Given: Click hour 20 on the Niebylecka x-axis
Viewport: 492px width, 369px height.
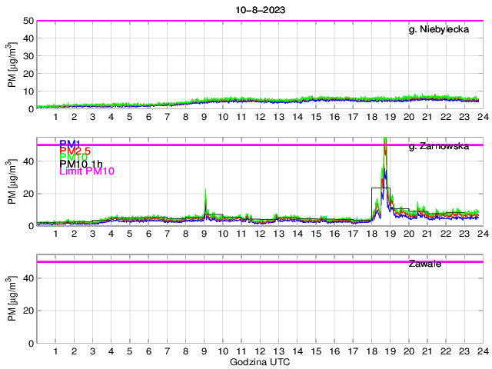Looking at the screenshot, I should tap(409, 117).
